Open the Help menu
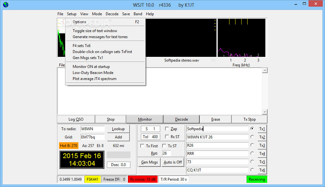 pos(150,14)
